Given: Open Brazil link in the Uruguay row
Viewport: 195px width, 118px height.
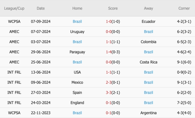Looking at the screenshot, I should point(148,32).
